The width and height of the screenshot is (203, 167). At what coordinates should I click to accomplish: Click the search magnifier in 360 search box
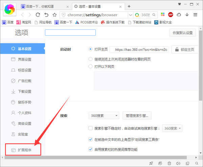click(x=154, y=15)
